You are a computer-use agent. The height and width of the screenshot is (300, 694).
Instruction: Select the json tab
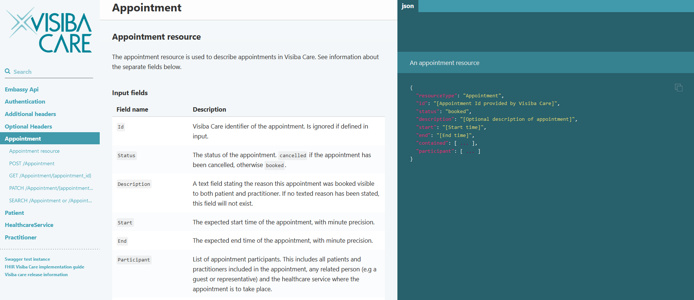408,6
